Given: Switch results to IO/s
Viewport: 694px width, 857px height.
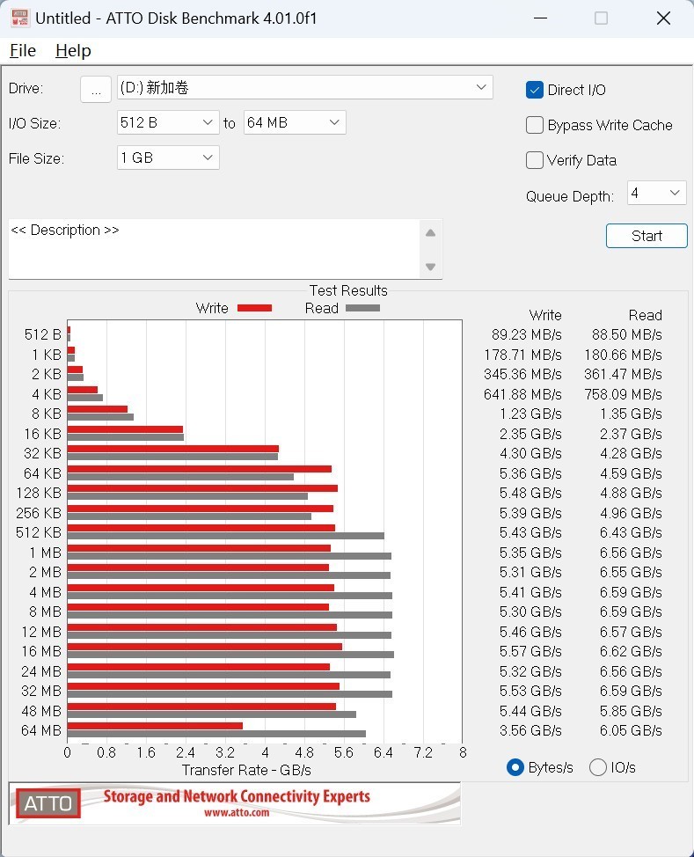Looking at the screenshot, I should click(x=598, y=767).
